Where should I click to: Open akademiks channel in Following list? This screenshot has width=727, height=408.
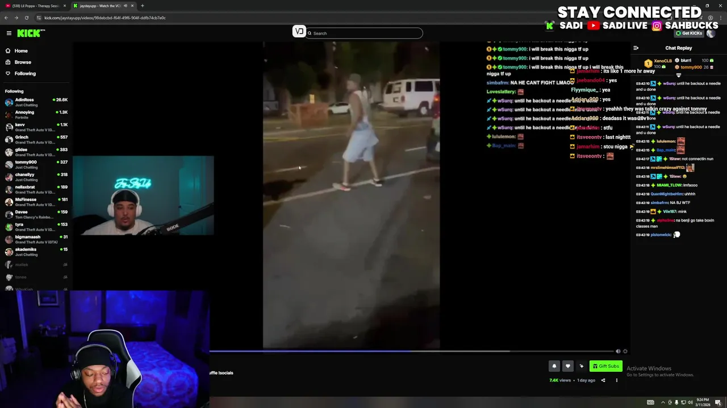click(35, 252)
